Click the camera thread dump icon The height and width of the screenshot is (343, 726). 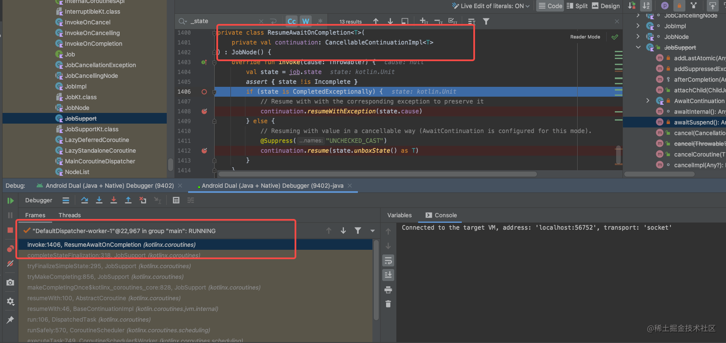tap(10, 282)
